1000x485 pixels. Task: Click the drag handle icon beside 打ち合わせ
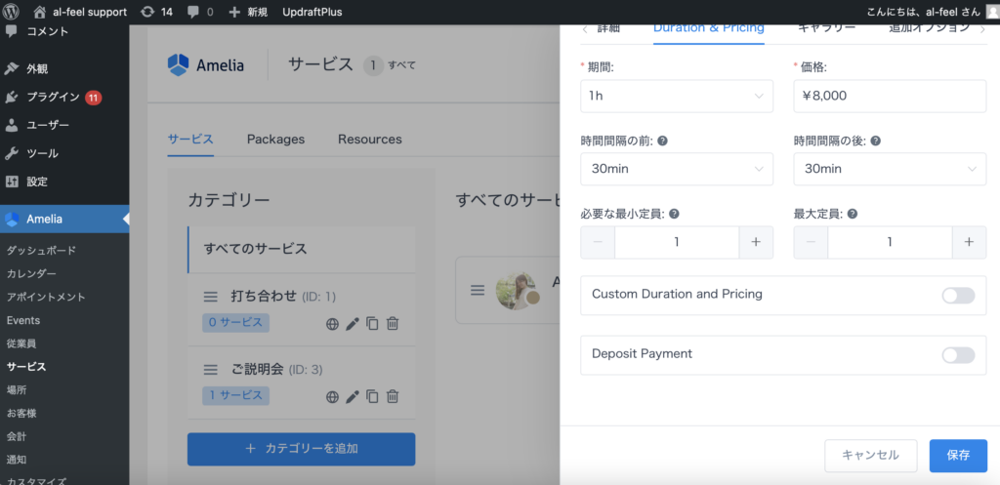tap(210, 297)
